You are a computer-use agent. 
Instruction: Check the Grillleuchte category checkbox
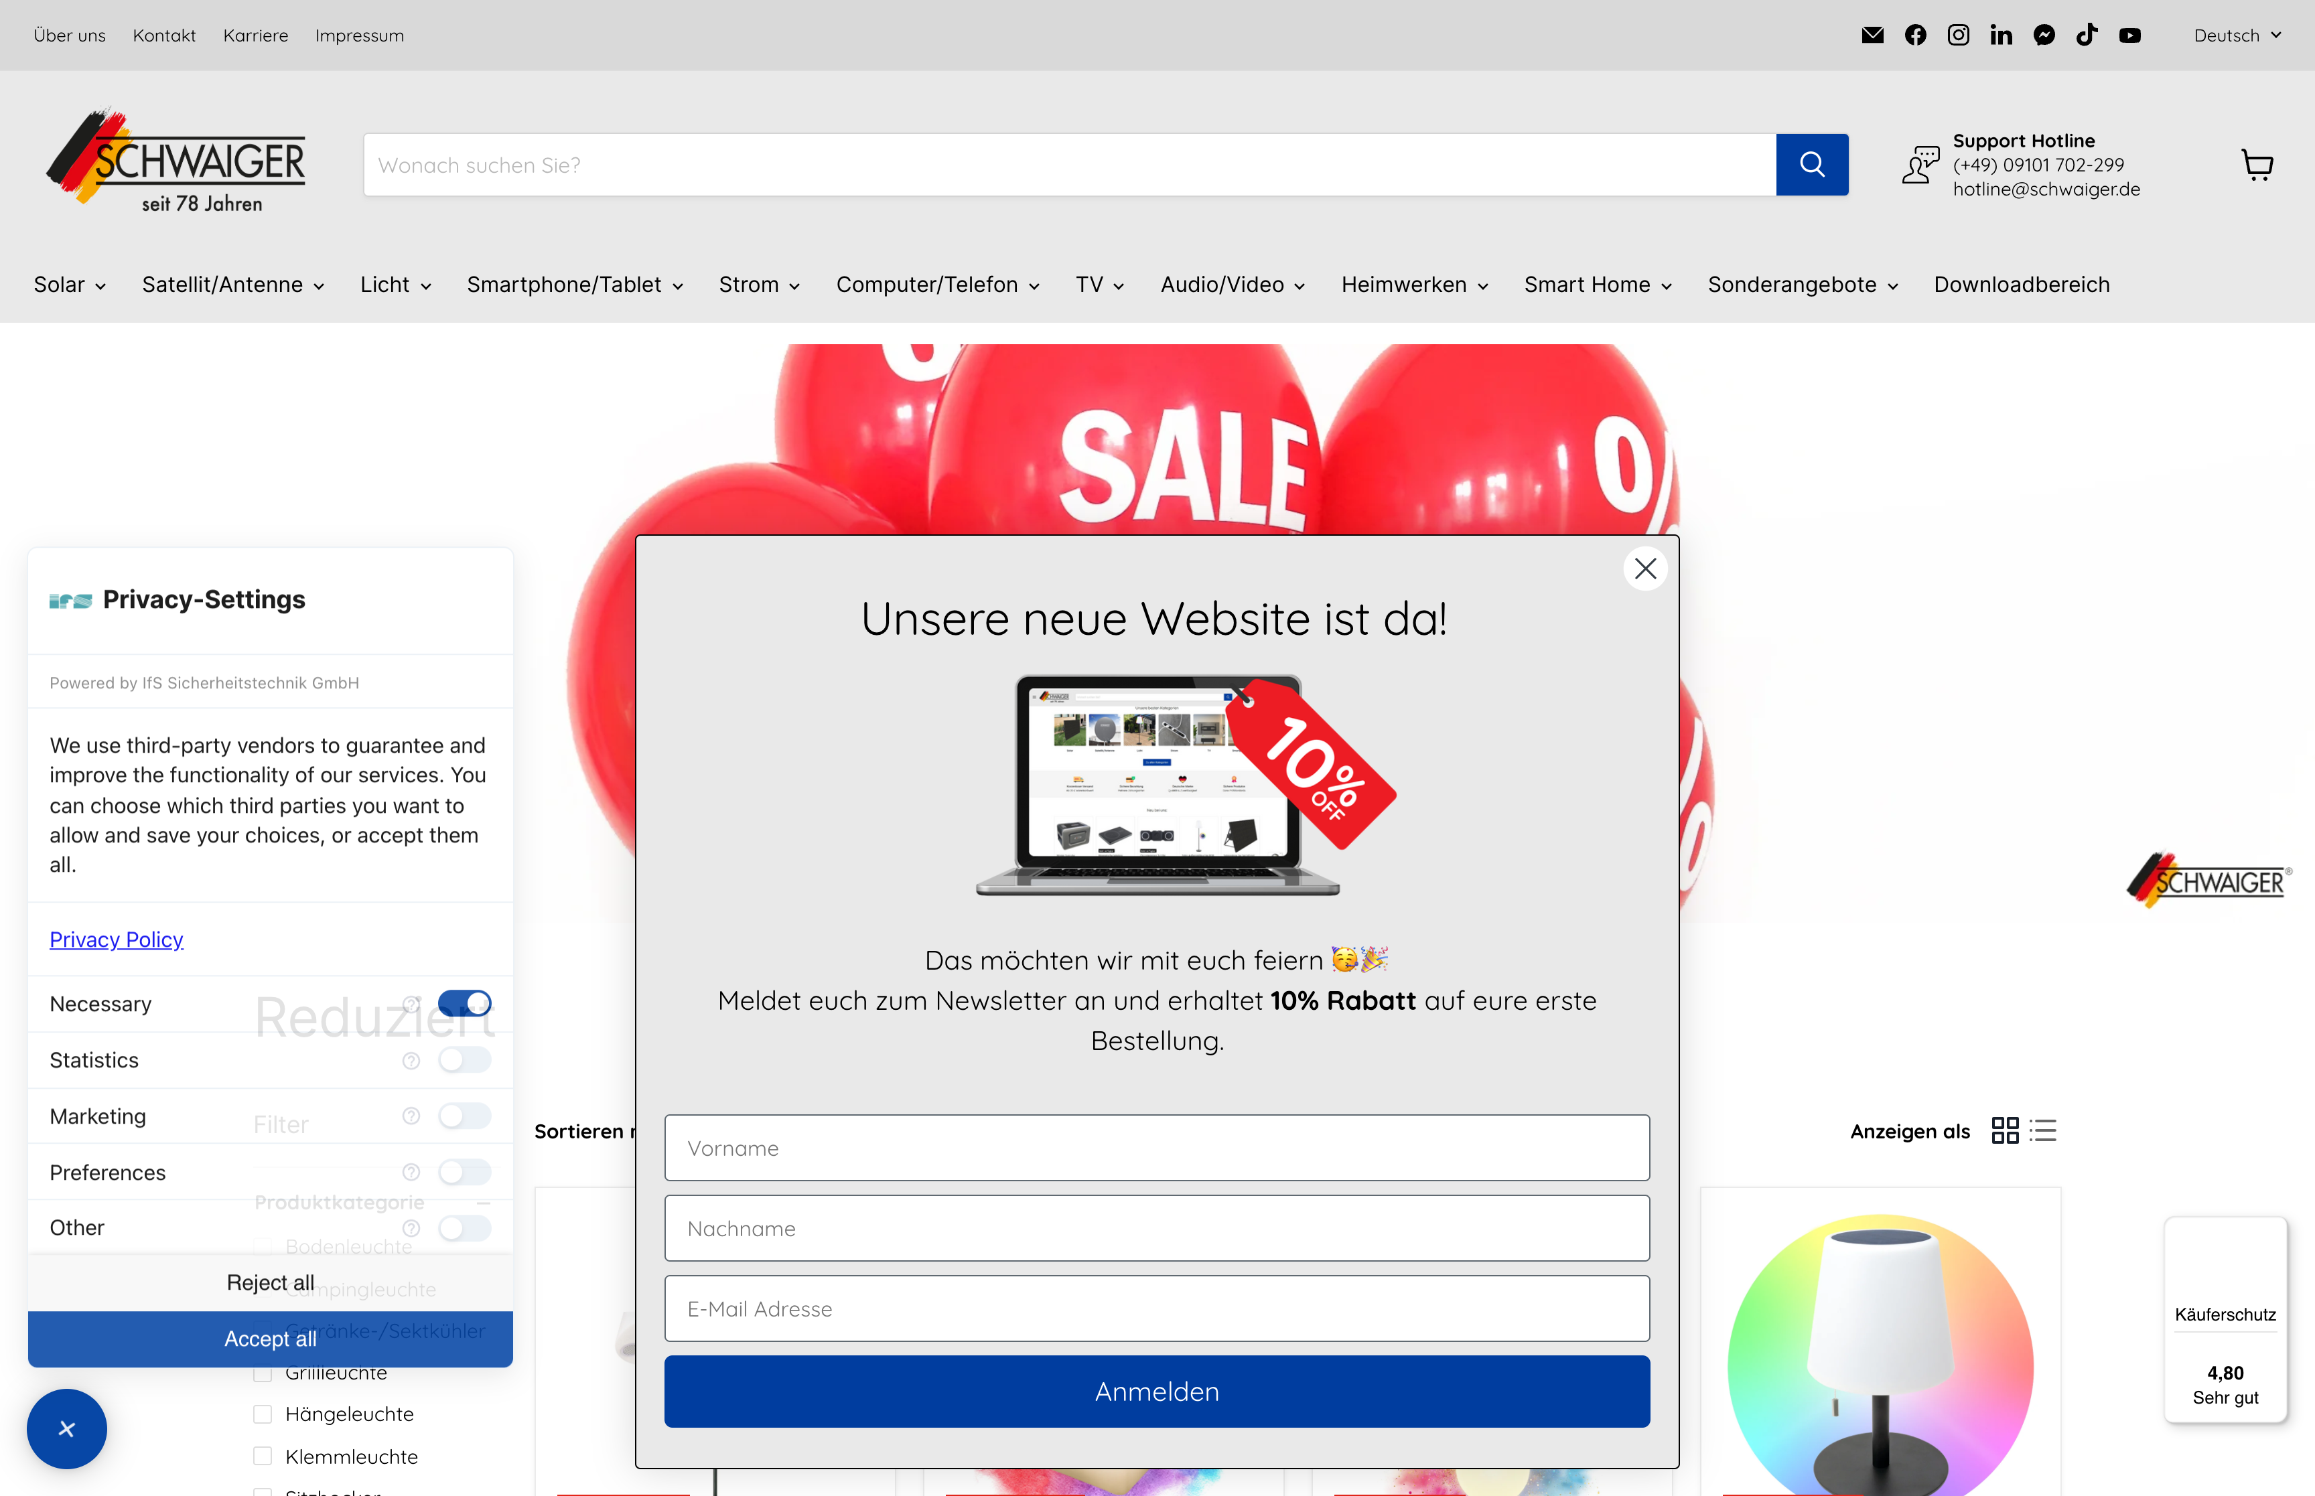click(x=263, y=1373)
